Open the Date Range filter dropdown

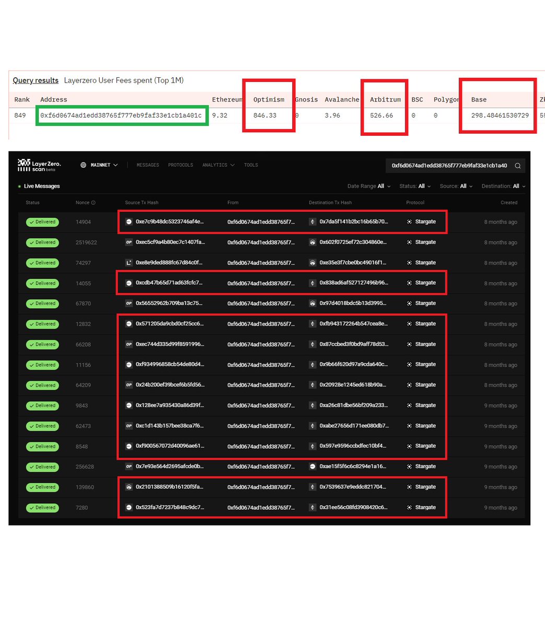click(x=369, y=186)
